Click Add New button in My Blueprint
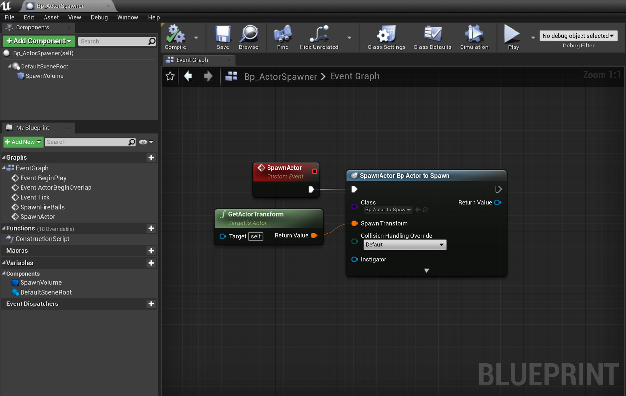The height and width of the screenshot is (396, 626). (23, 142)
